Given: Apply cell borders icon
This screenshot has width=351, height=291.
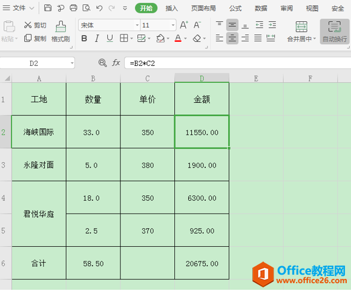Looking at the screenshot, I should coord(124,38).
